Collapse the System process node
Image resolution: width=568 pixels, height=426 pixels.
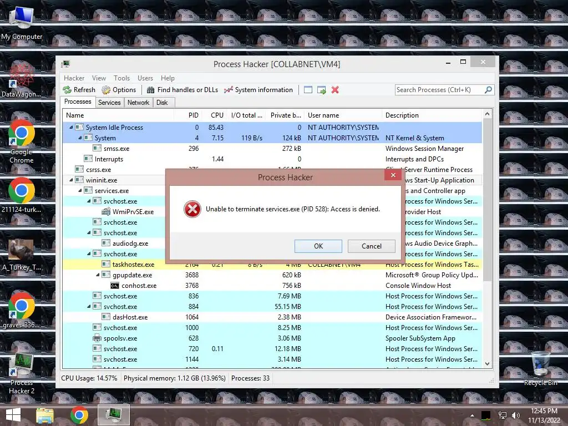[80, 138]
